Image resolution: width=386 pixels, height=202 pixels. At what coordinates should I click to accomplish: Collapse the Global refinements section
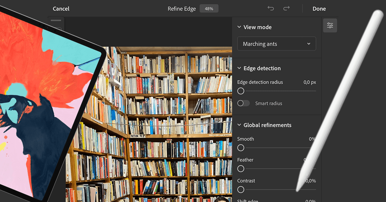click(x=239, y=125)
